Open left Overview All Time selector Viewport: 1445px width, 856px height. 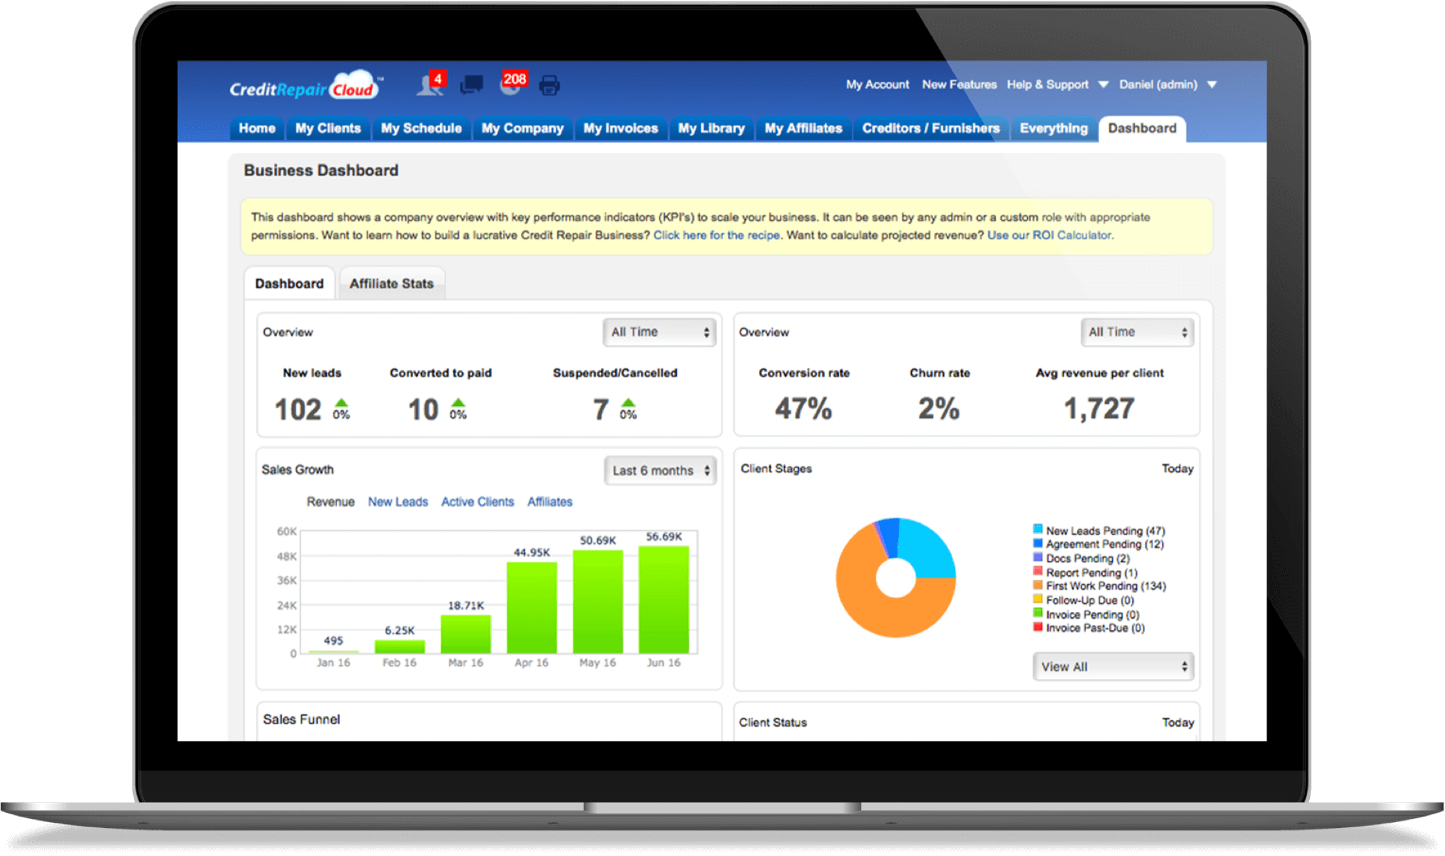click(659, 332)
